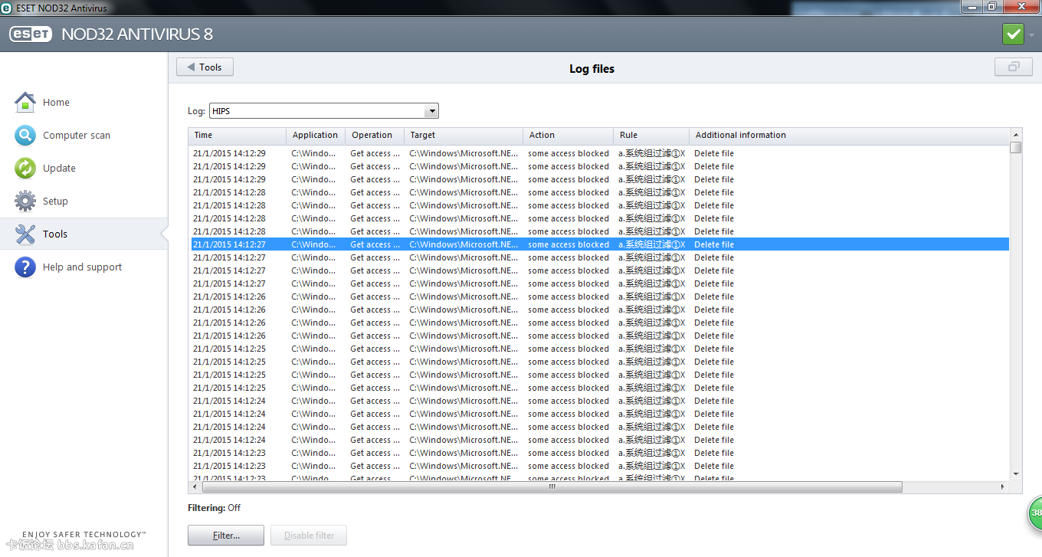Expand header dropdown arrow next to checkmark
1042x557 pixels.
pyautogui.click(x=1031, y=35)
